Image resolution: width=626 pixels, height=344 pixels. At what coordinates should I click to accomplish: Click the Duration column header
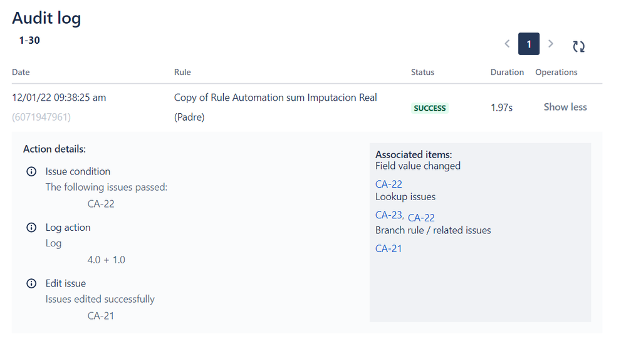507,72
